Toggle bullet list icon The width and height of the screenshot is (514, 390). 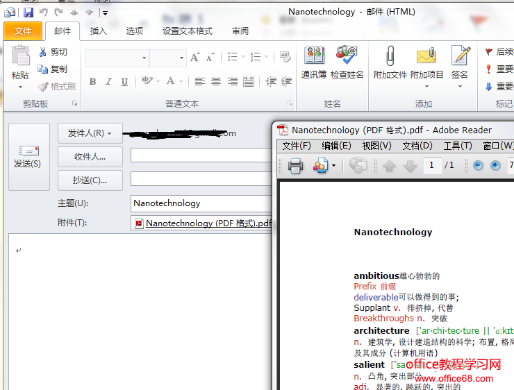point(233,57)
